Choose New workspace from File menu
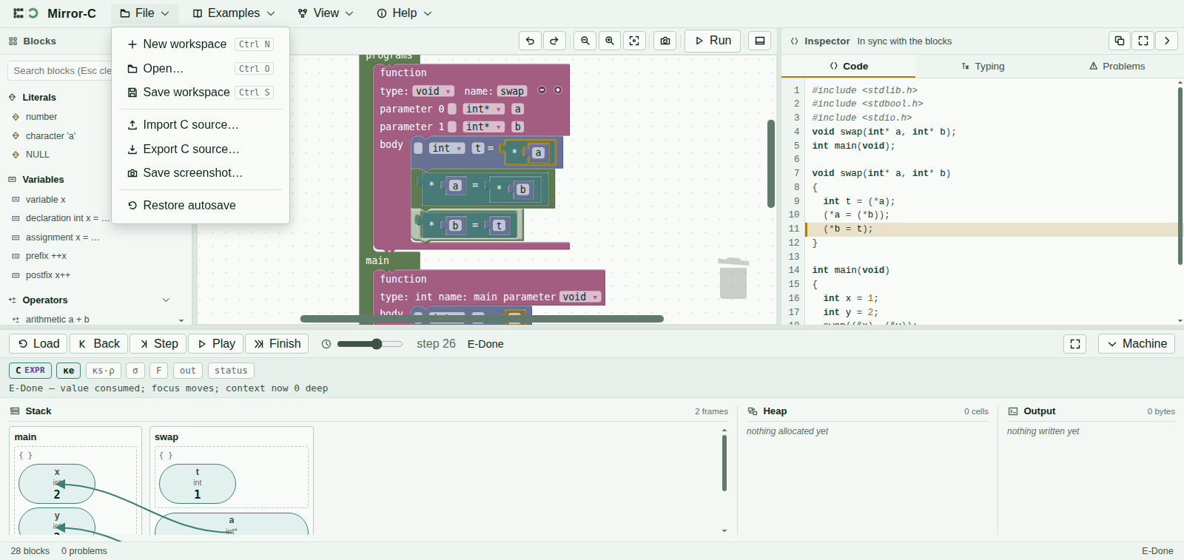The height and width of the screenshot is (560, 1184). click(x=201, y=44)
